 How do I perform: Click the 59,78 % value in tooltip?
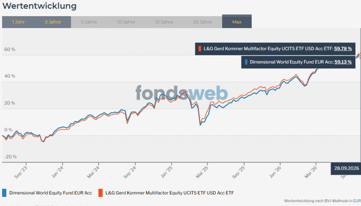(343, 49)
